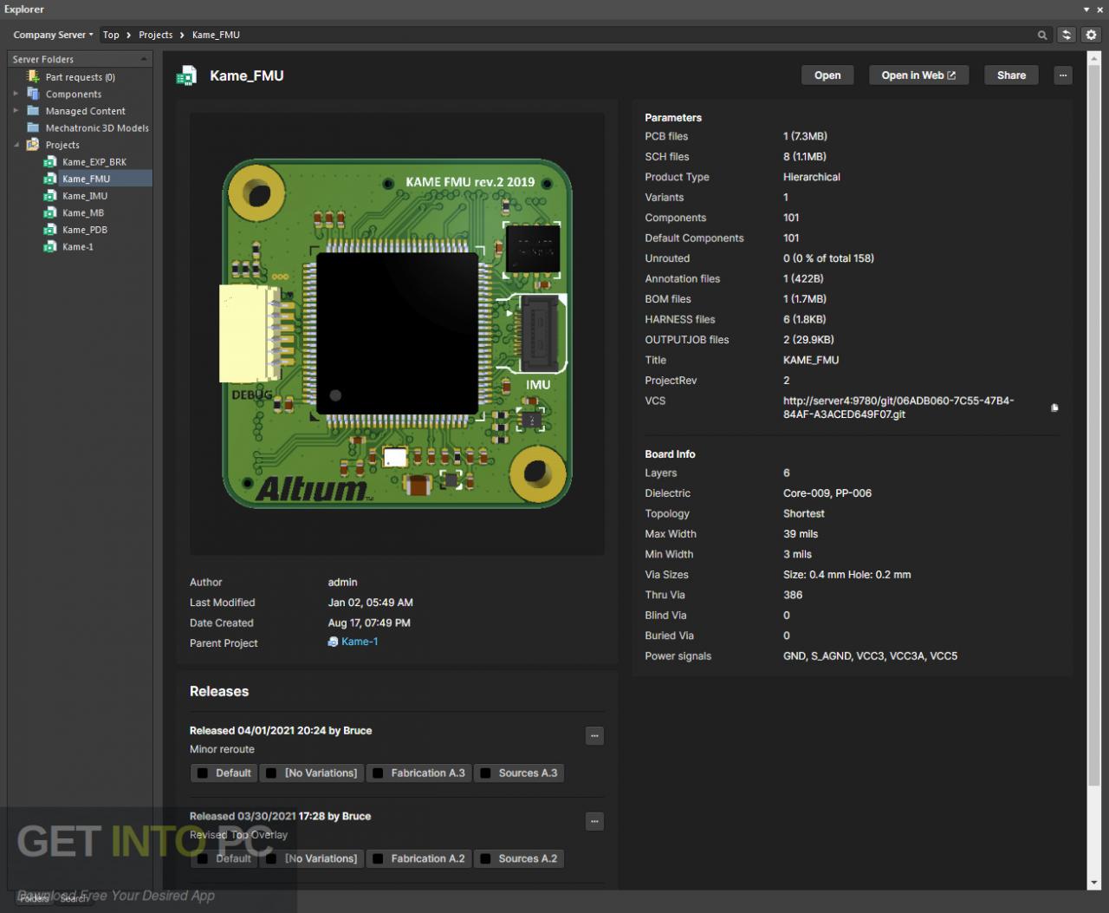Click the refresh arrows icon button
1109x913 pixels.
(x=1067, y=35)
